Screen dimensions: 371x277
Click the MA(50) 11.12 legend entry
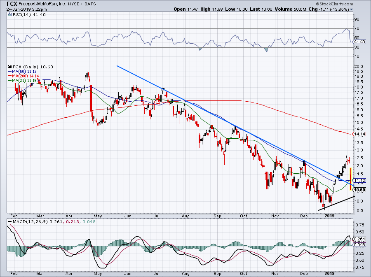click(x=22, y=71)
